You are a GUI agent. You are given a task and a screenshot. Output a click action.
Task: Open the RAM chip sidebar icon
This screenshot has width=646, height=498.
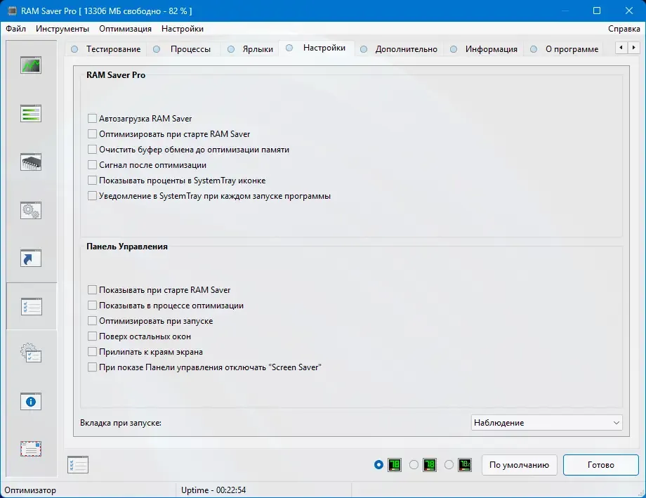click(x=31, y=162)
